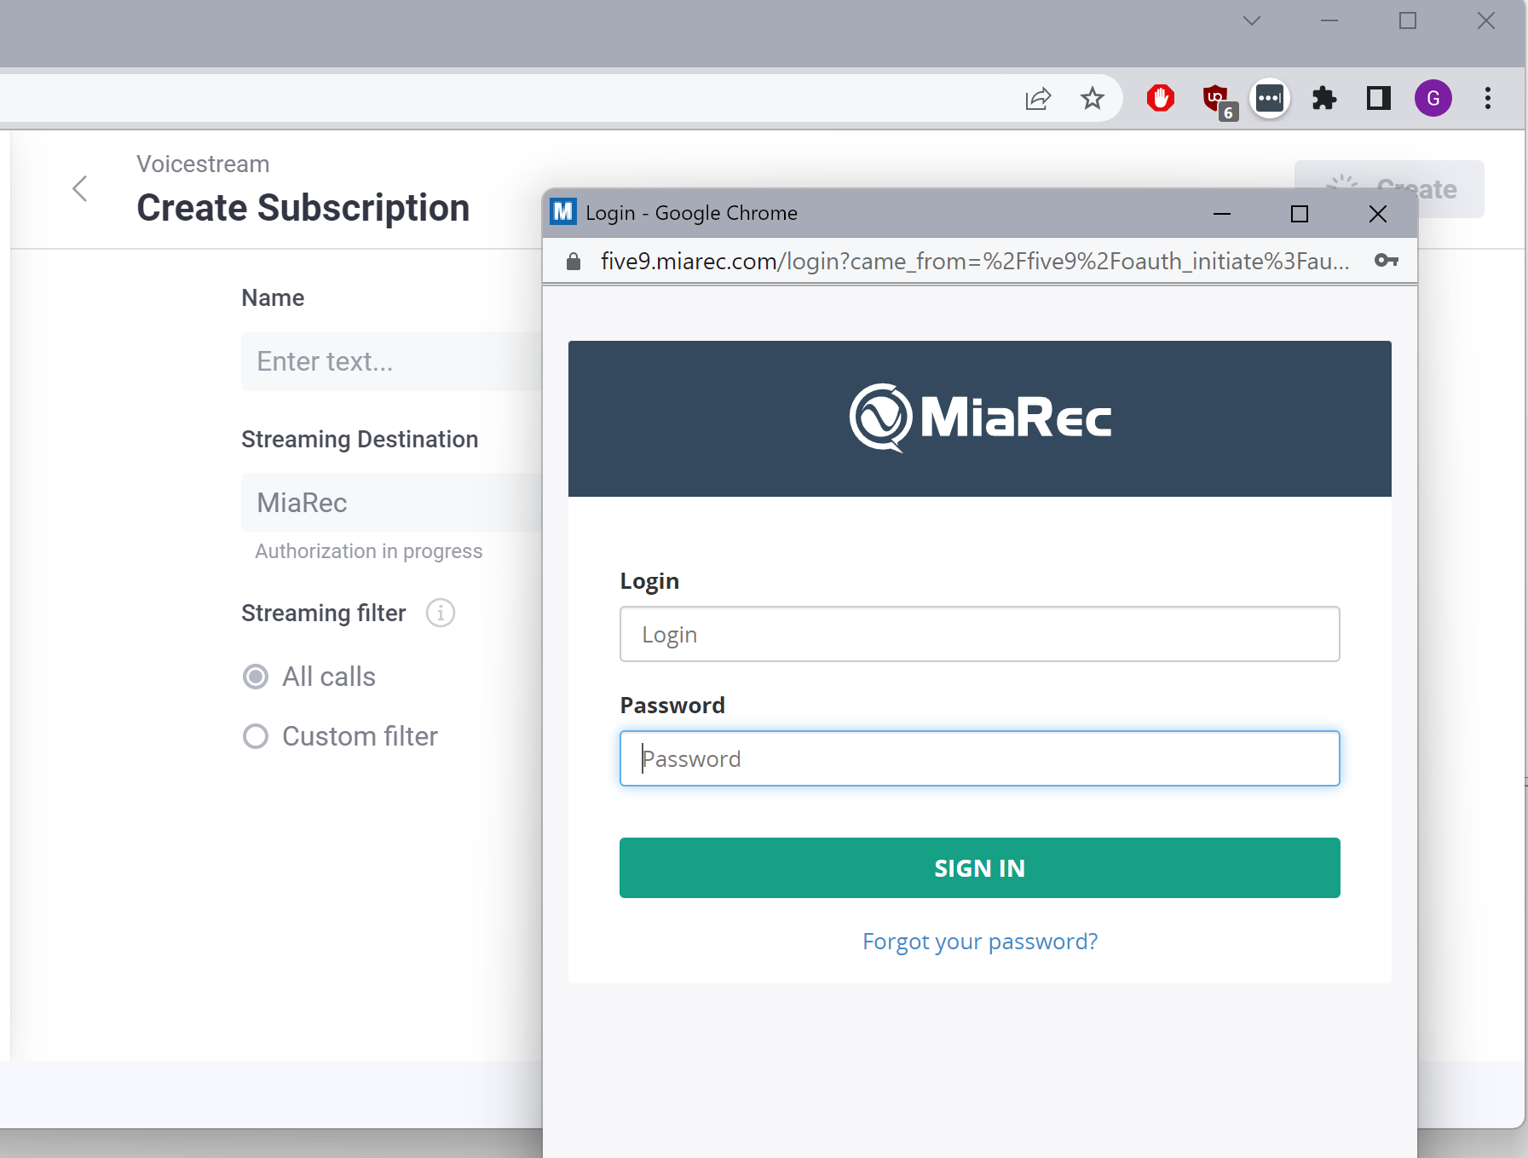1528x1158 pixels.
Task: Open the Chrome three-dot menu
Action: pos(1488,99)
